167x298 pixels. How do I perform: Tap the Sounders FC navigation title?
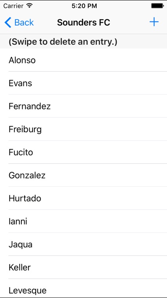tap(83, 22)
